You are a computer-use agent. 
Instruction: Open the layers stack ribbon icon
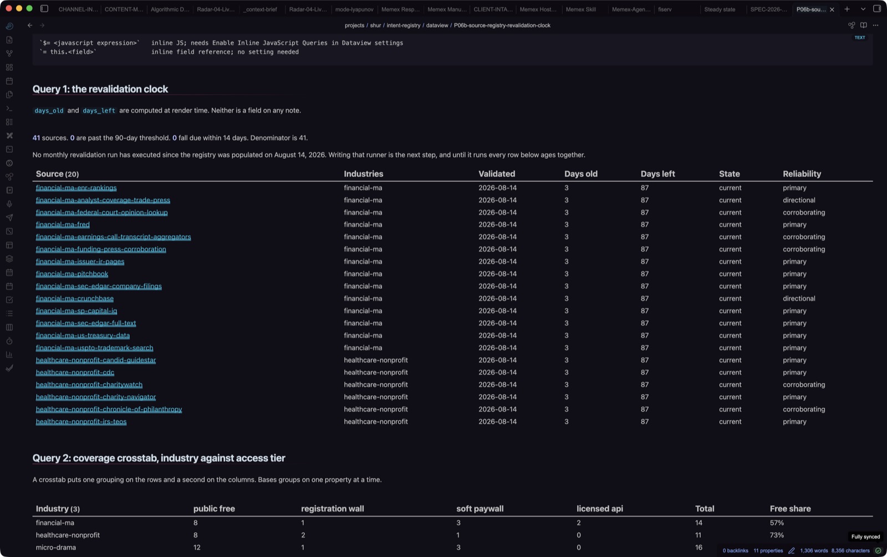(9, 259)
